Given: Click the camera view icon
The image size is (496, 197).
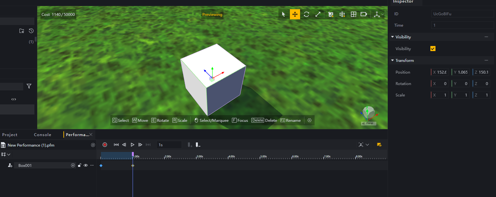Looking at the screenshot, I should click(x=363, y=14).
